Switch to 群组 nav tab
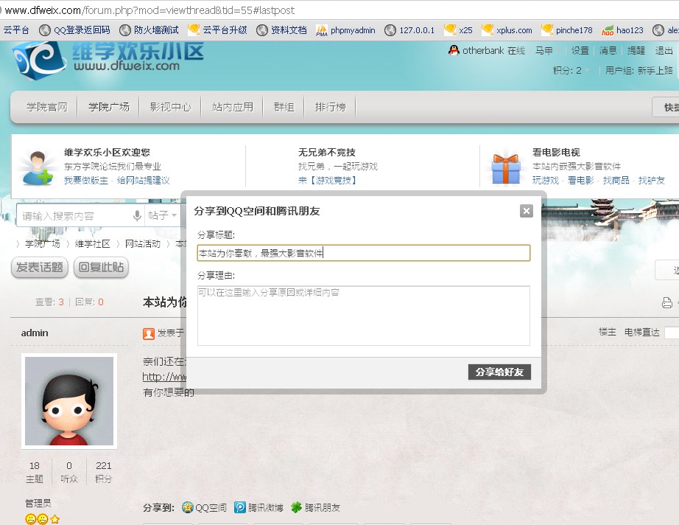679x525 pixels. tap(284, 107)
